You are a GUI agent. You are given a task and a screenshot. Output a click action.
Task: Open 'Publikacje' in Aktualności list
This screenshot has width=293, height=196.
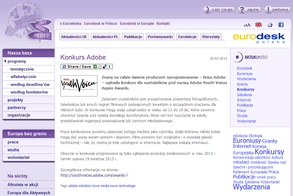[x=245, y=105]
